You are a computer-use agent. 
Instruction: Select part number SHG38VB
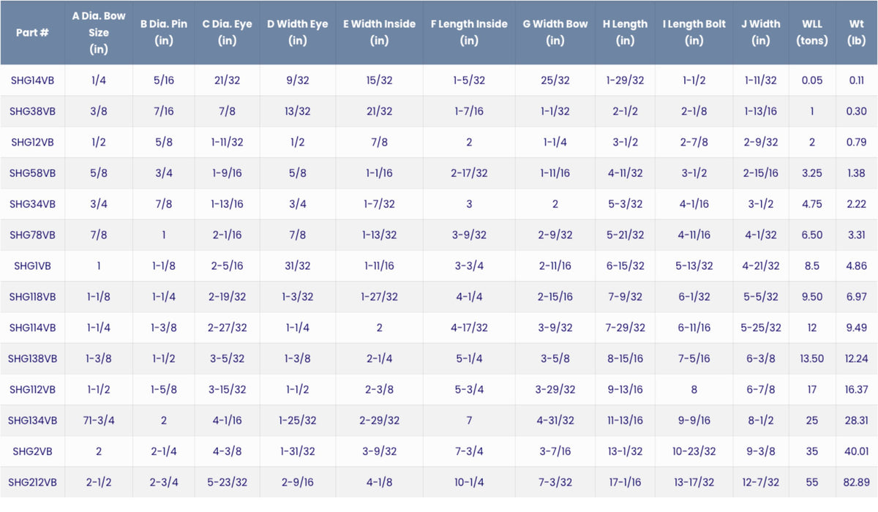pos(32,111)
